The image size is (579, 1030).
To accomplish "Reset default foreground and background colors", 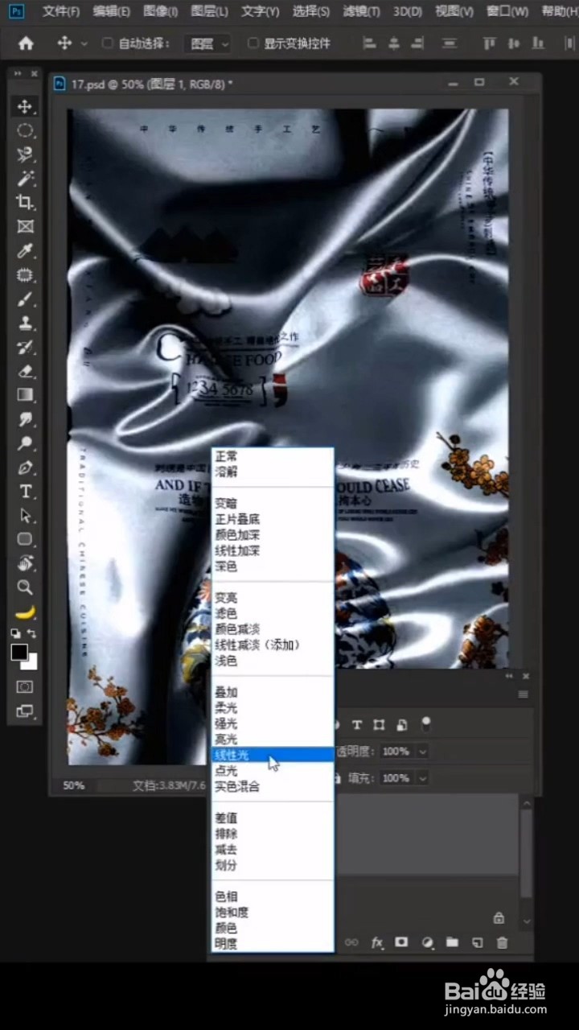I will (16, 634).
